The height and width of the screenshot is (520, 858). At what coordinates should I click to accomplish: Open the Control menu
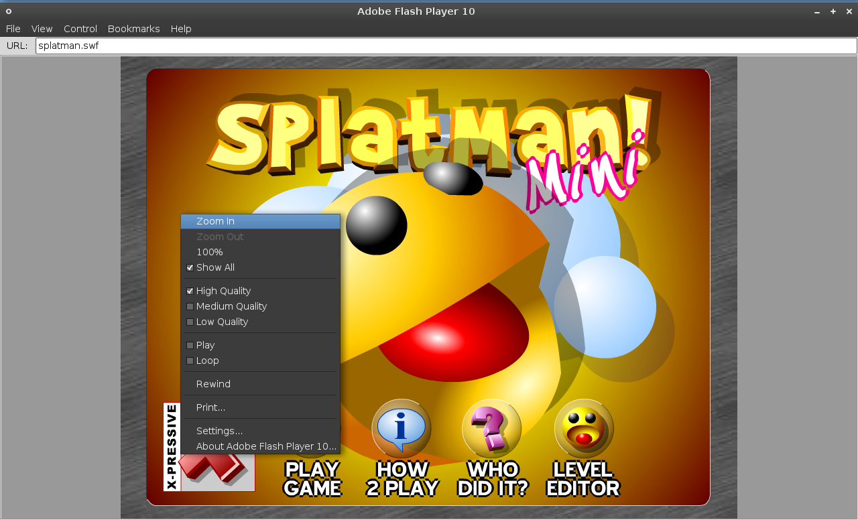80,29
